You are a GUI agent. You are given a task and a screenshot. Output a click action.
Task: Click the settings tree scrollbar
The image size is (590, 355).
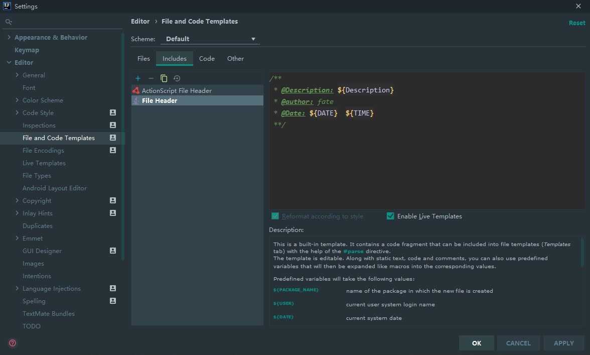tap(122, 147)
